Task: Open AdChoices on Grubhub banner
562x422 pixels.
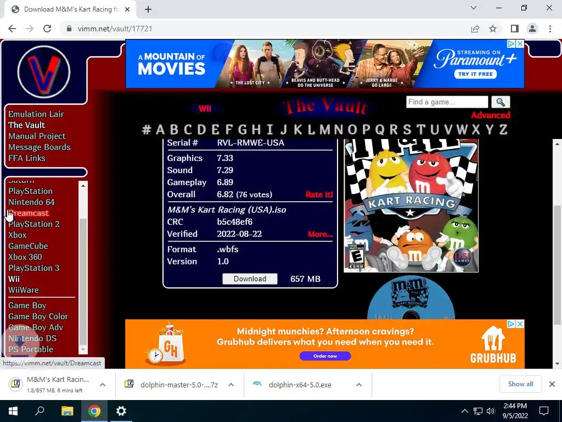Action: 511,324
